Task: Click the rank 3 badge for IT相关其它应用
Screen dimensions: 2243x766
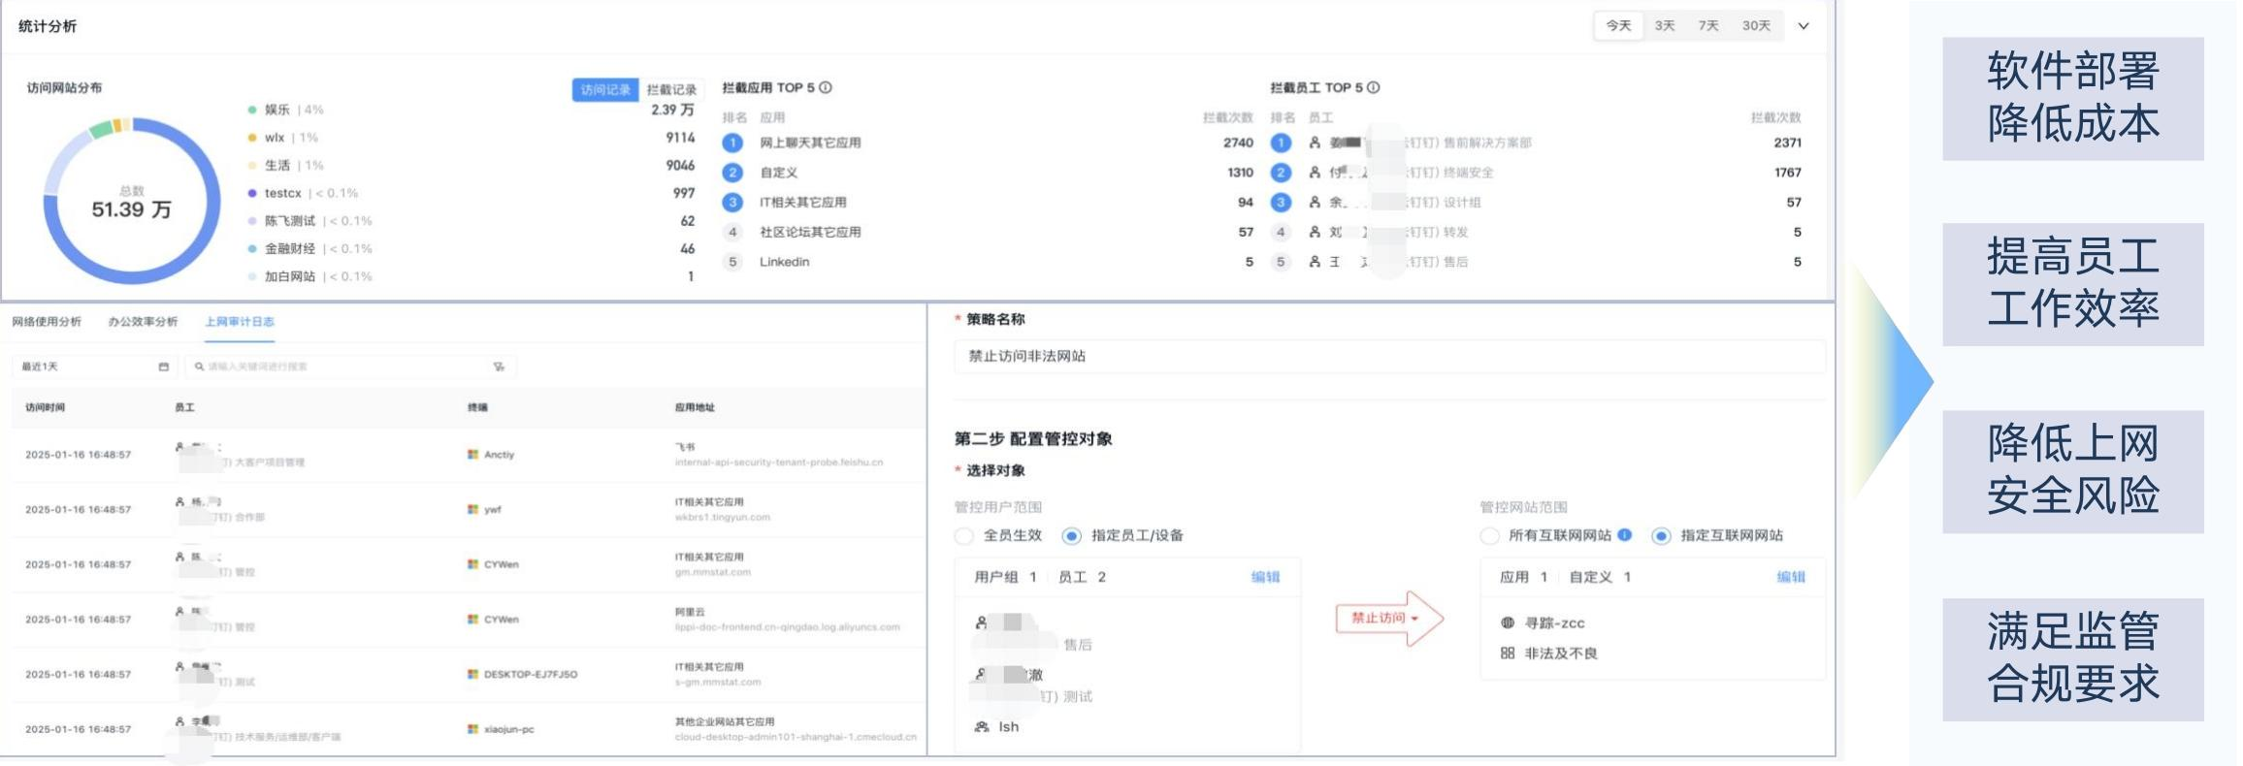Action: pyautogui.click(x=732, y=203)
